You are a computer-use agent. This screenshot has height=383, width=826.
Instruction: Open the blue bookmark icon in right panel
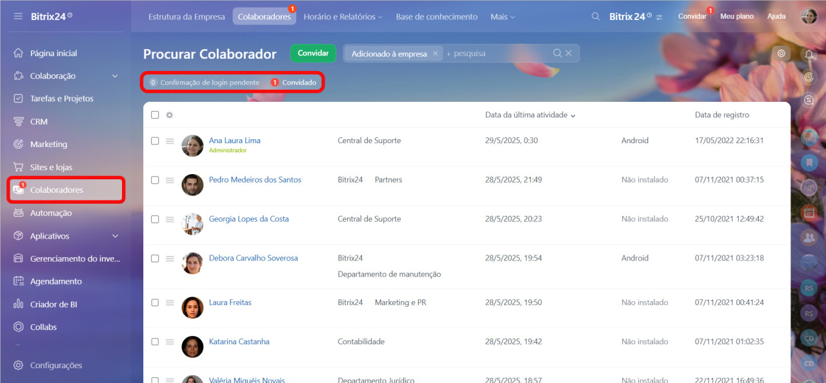pyautogui.click(x=809, y=163)
